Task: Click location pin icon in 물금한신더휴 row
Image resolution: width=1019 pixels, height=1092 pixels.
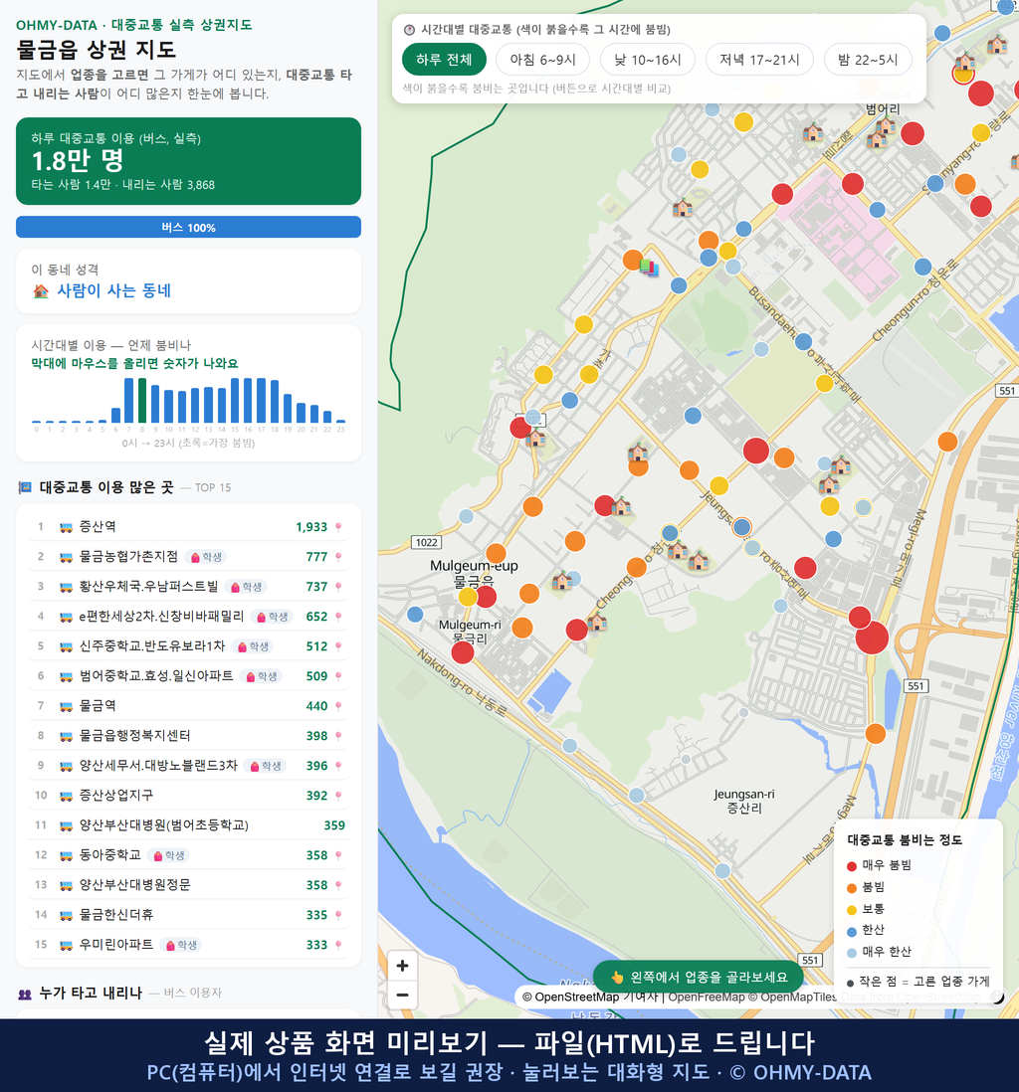Action: coord(338,915)
